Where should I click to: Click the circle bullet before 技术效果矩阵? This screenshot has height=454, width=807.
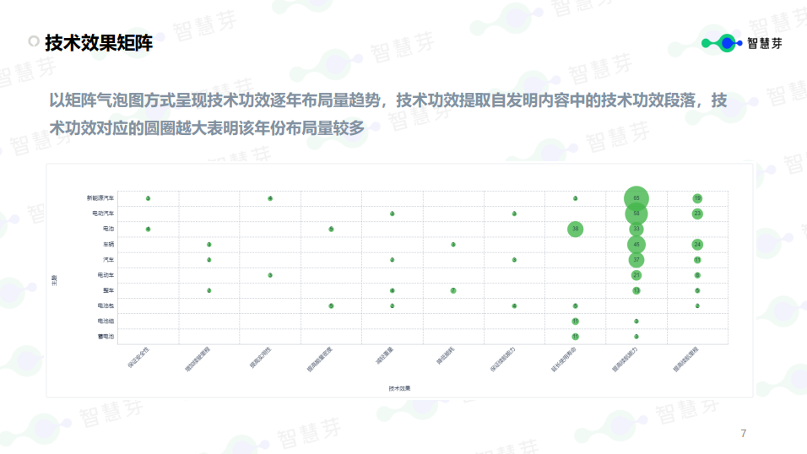coord(34,41)
